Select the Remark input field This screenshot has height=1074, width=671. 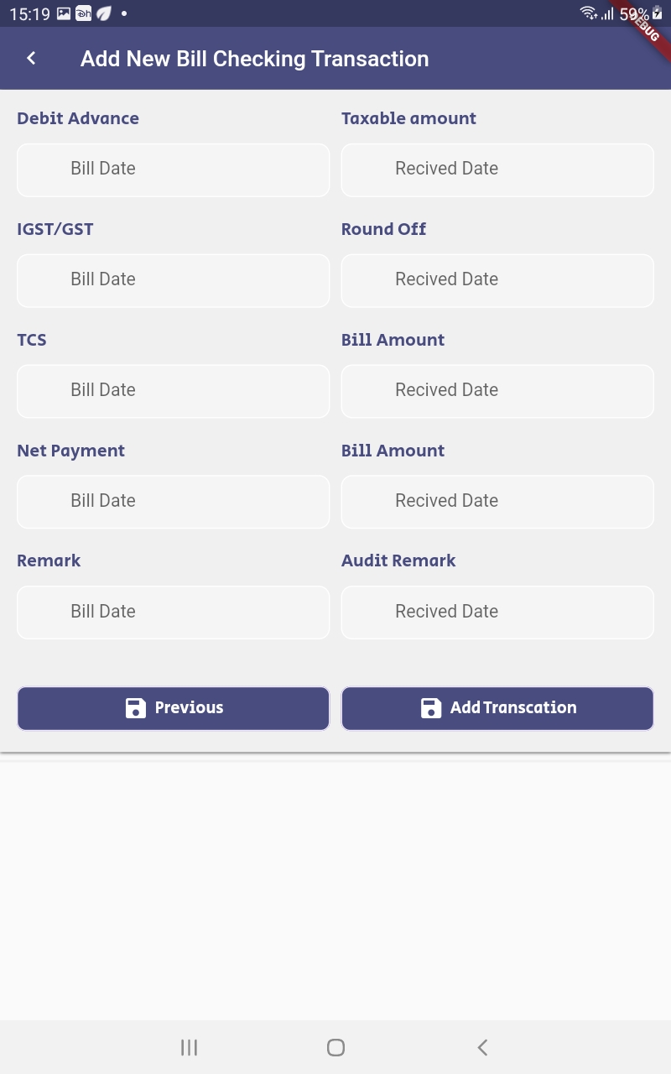[174, 613]
